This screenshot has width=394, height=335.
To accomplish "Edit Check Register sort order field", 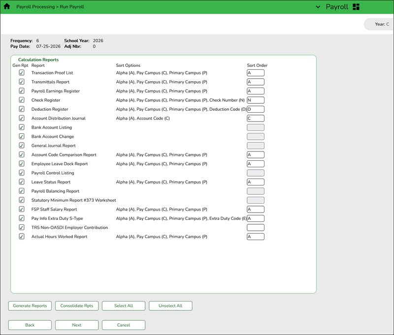I will tap(256, 100).
